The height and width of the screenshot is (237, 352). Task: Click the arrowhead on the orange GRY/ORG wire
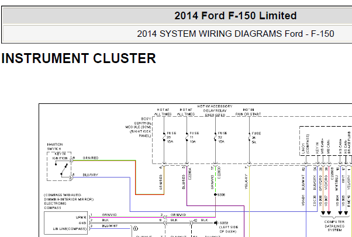pos(323,213)
